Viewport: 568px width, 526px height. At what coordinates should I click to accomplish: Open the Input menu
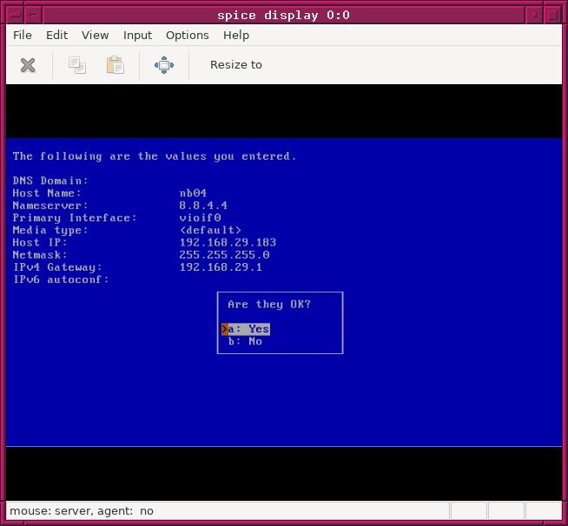137,35
